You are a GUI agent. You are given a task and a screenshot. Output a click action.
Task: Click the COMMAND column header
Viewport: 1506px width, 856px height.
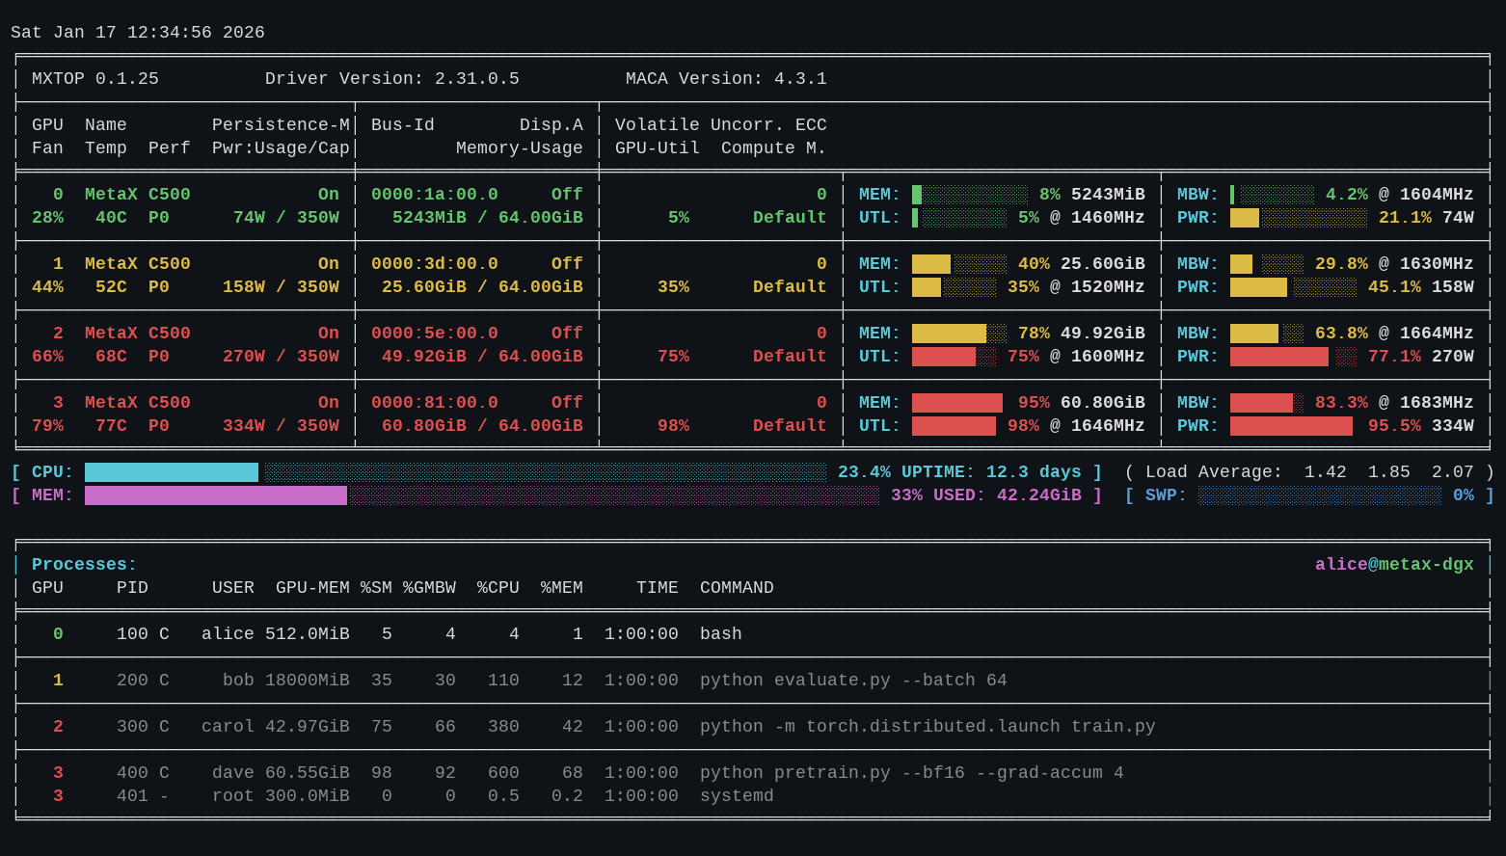(x=737, y=588)
